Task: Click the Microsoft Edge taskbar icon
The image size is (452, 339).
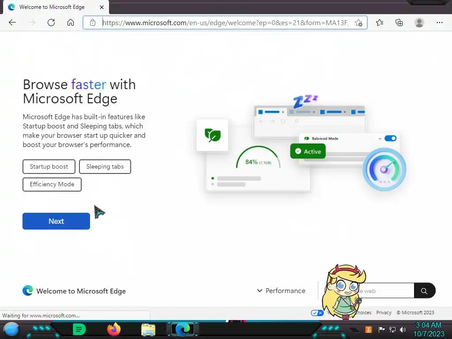Action: [x=183, y=329]
